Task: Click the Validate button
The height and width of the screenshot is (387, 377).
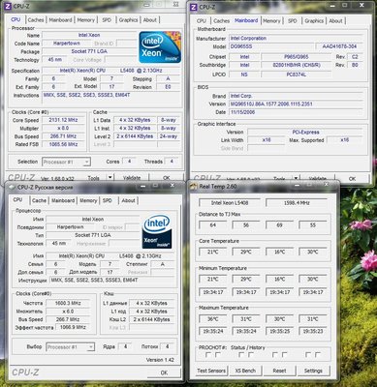Action: point(132,178)
